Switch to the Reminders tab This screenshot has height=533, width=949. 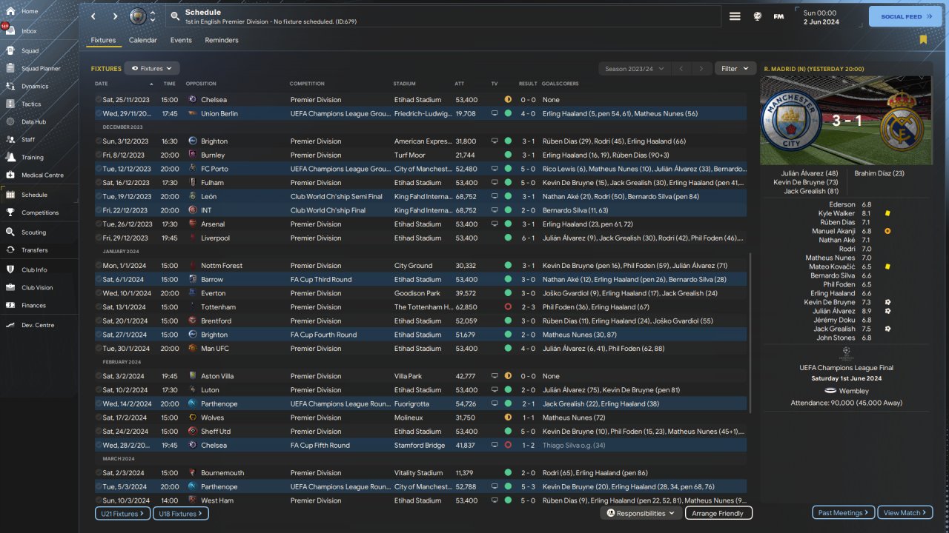pos(222,41)
